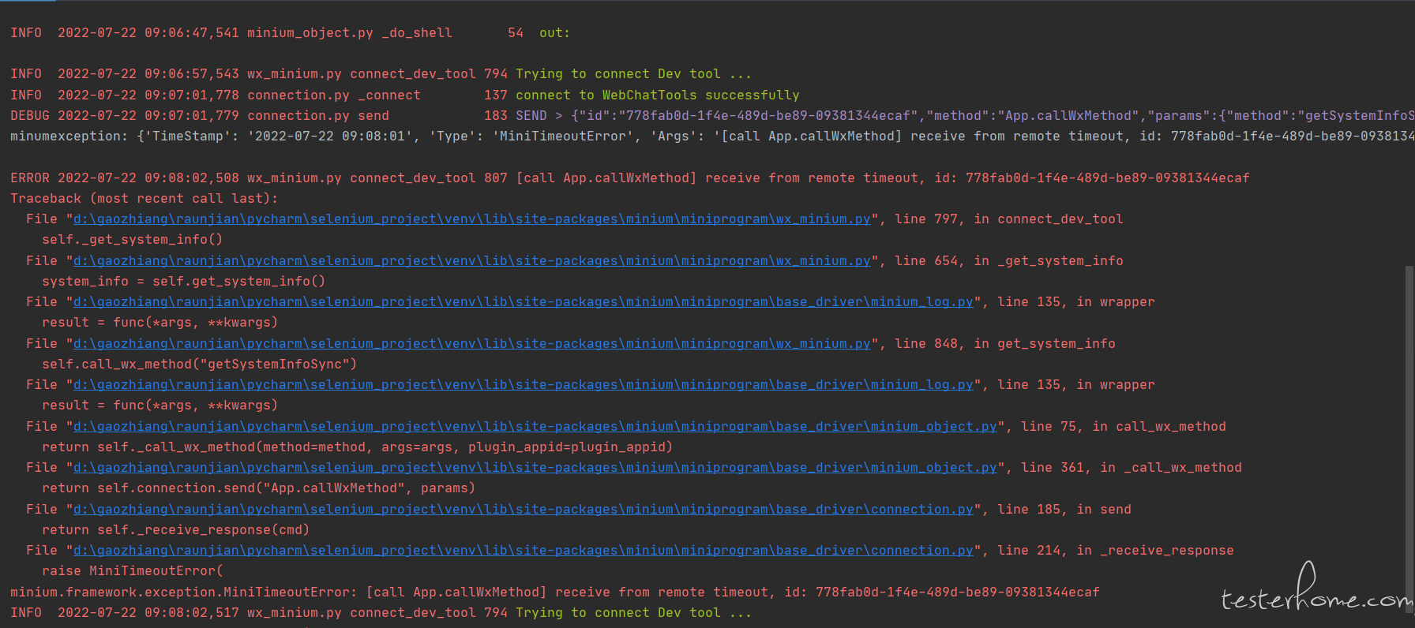The width and height of the screenshot is (1415, 628).
Task: Click 'return self._receive_response(cmd)' line
Action: coord(176,530)
